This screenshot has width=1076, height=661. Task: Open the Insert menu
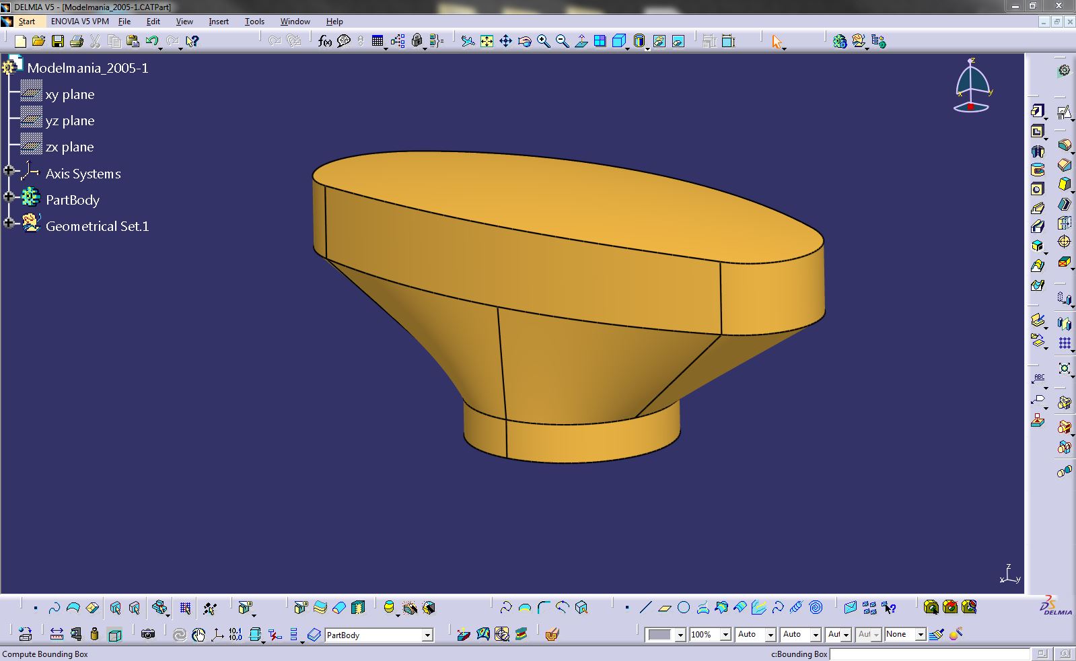219,22
